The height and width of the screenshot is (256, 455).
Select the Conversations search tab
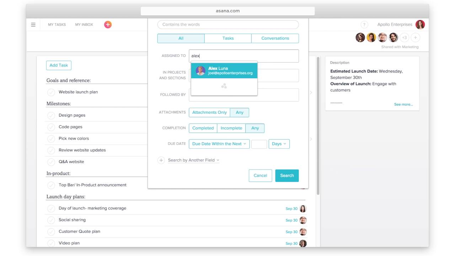click(275, 38)
